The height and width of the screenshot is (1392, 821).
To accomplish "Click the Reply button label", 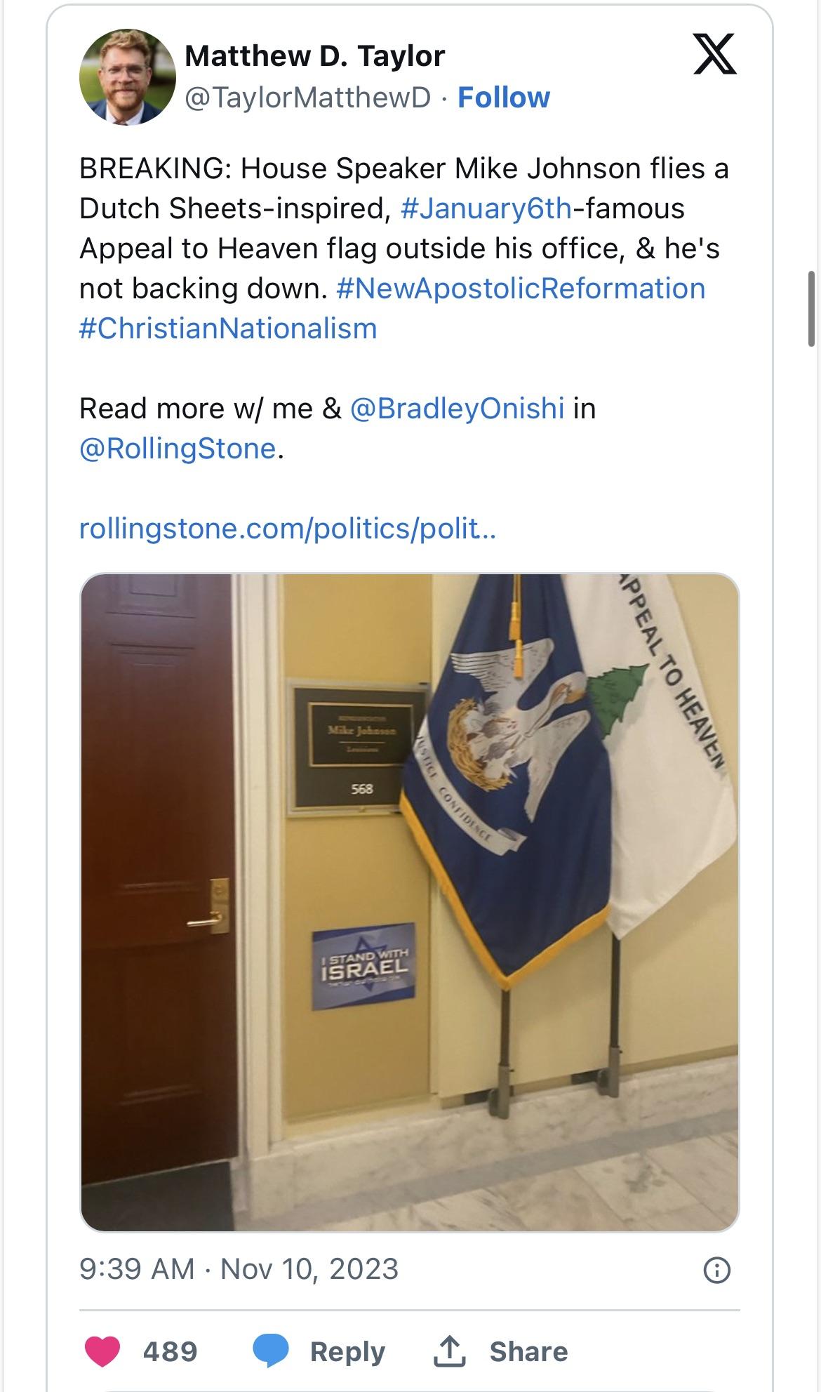I will point(347,1351).
